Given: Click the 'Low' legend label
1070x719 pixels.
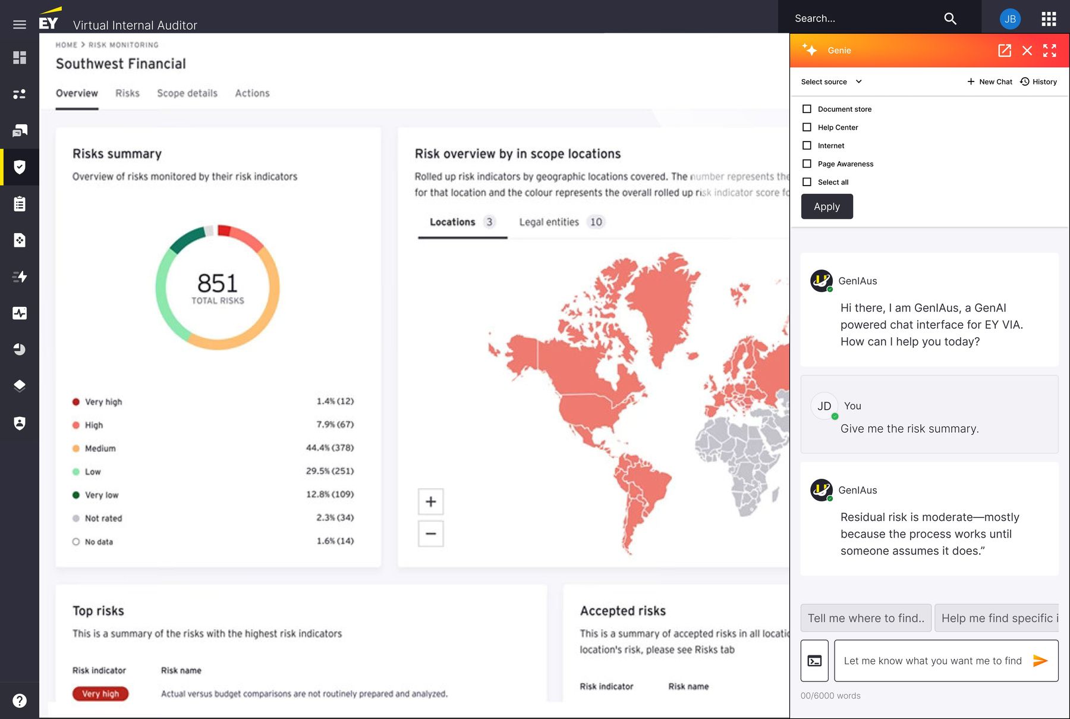Looking at the screenshot, I should pyautogui.click(x=93, y=472).
